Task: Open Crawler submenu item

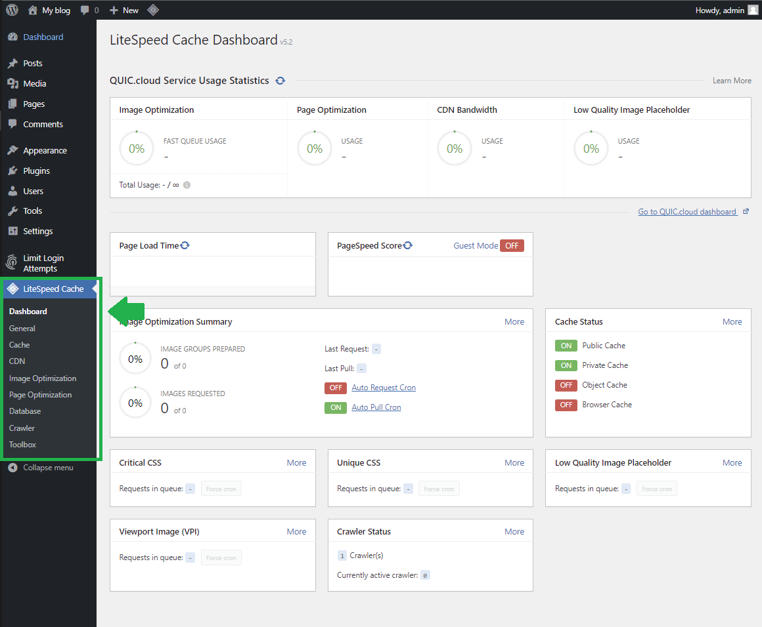Action: tap(22, 428)
